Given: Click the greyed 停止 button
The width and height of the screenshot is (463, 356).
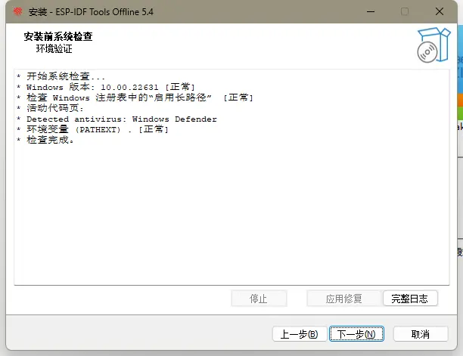Looking at the screenshot, I should point(259,299).
